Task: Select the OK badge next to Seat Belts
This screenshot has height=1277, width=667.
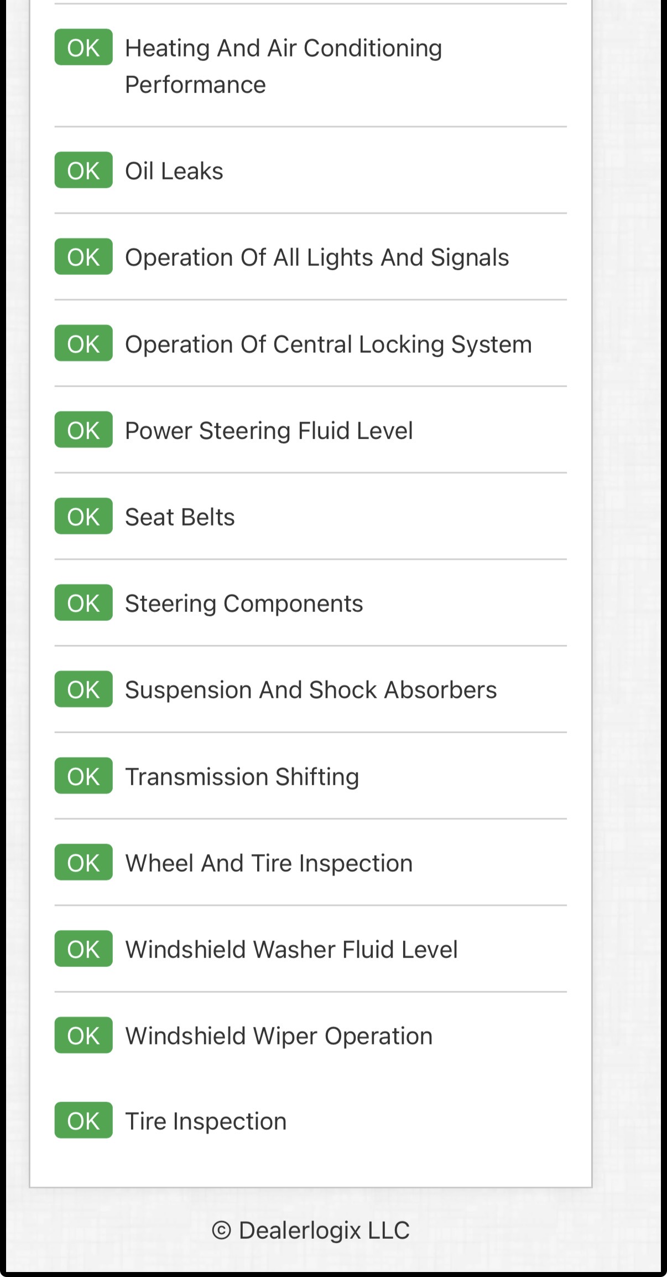Action: click(84, 516)
